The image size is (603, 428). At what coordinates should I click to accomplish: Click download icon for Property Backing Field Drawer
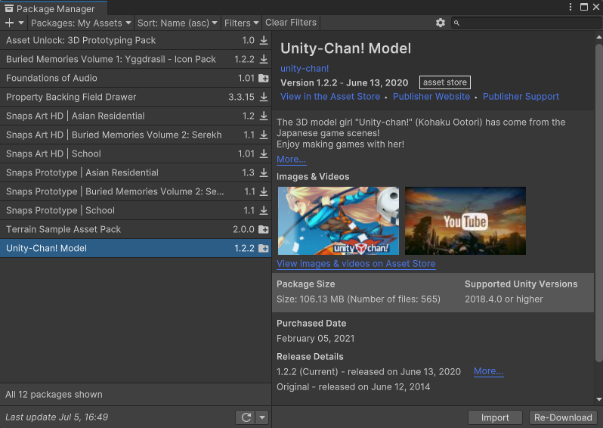tap(264, 97)
